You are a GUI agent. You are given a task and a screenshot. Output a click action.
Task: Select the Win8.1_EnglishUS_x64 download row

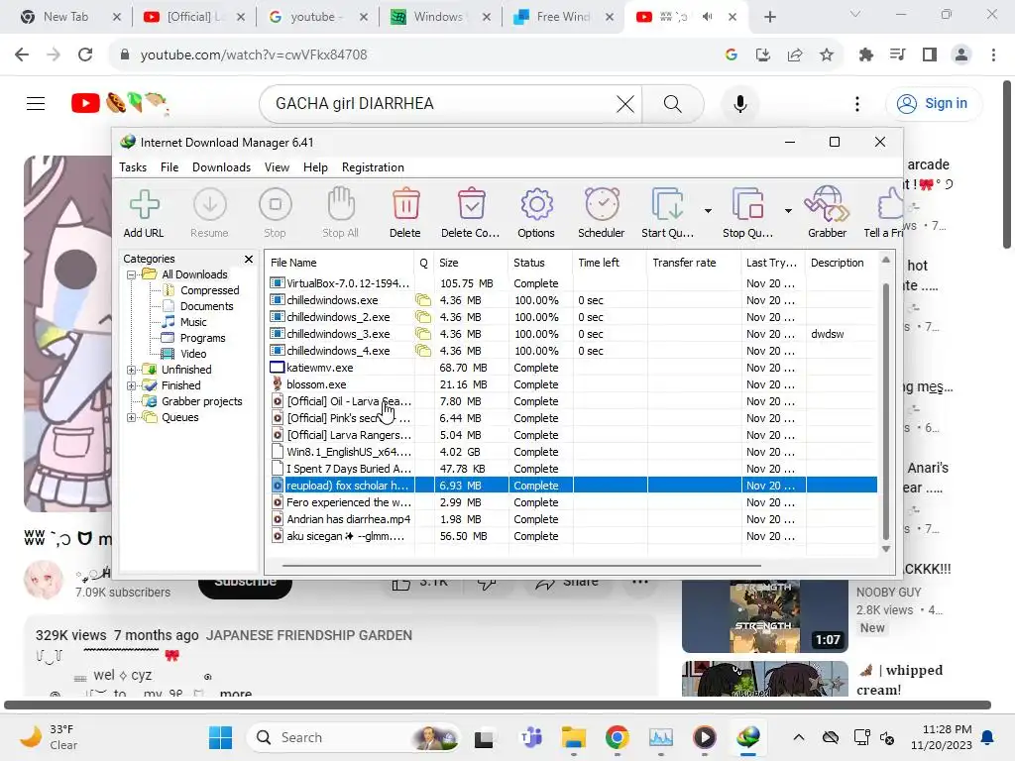(x=573, y=452)
